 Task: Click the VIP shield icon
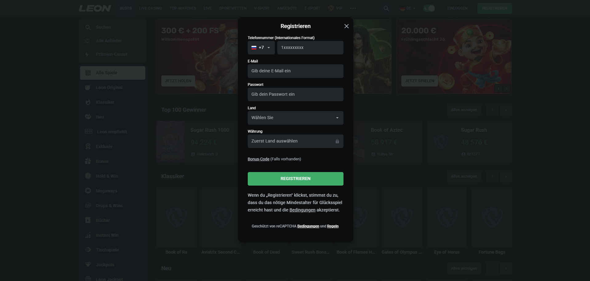point(331,8)
